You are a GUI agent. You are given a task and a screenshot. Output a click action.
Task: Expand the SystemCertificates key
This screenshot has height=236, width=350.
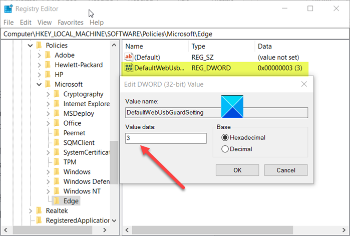tap(48, 152)
